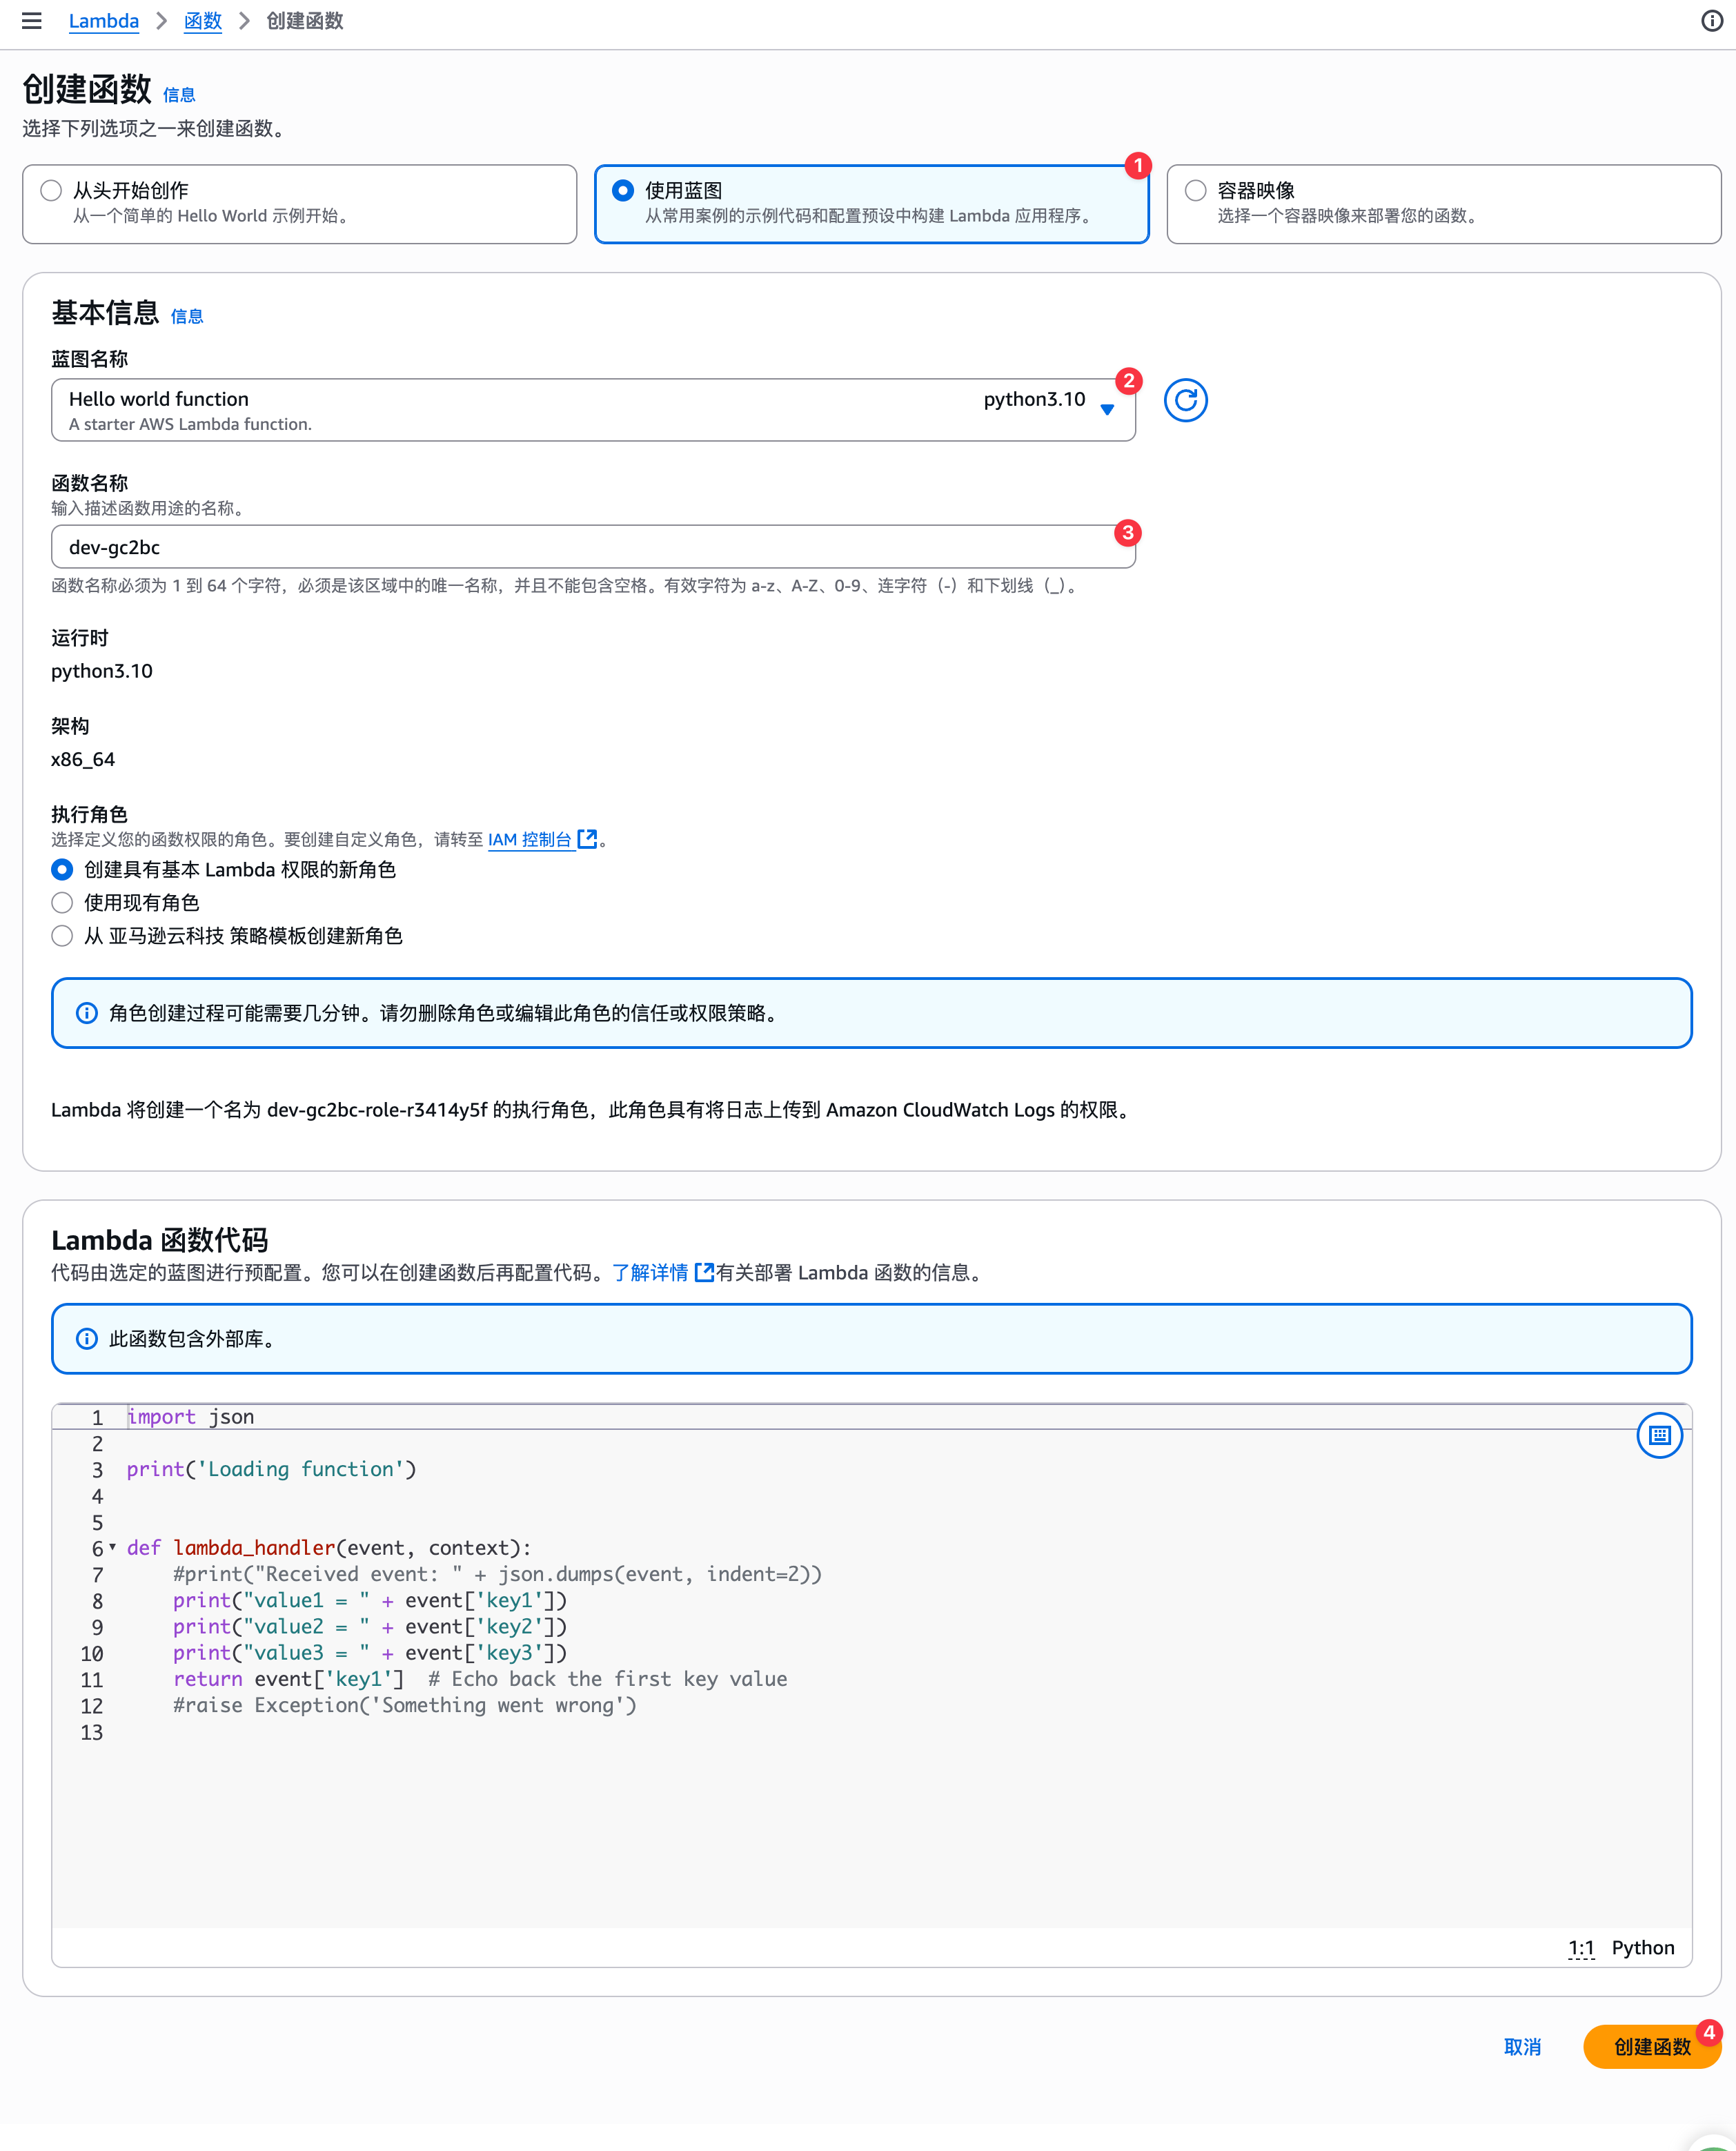
Task: Choose the 使用现有角色 radio button
Action: pyautogui.click(x=62, y=903)
